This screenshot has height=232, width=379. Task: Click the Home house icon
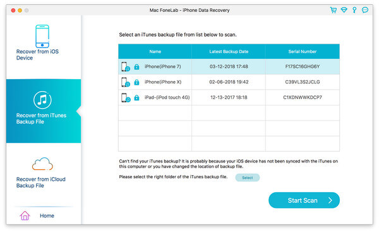pyautogui.click(x=25, y=216)
